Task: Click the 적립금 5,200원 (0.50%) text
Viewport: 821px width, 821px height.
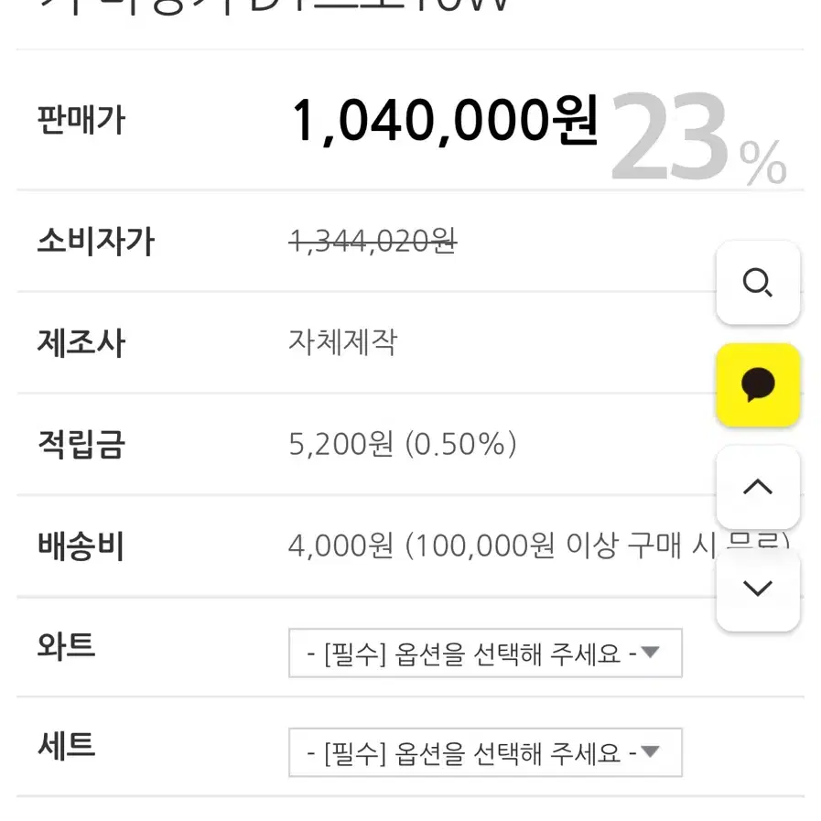Action: (x=403, y=444)
